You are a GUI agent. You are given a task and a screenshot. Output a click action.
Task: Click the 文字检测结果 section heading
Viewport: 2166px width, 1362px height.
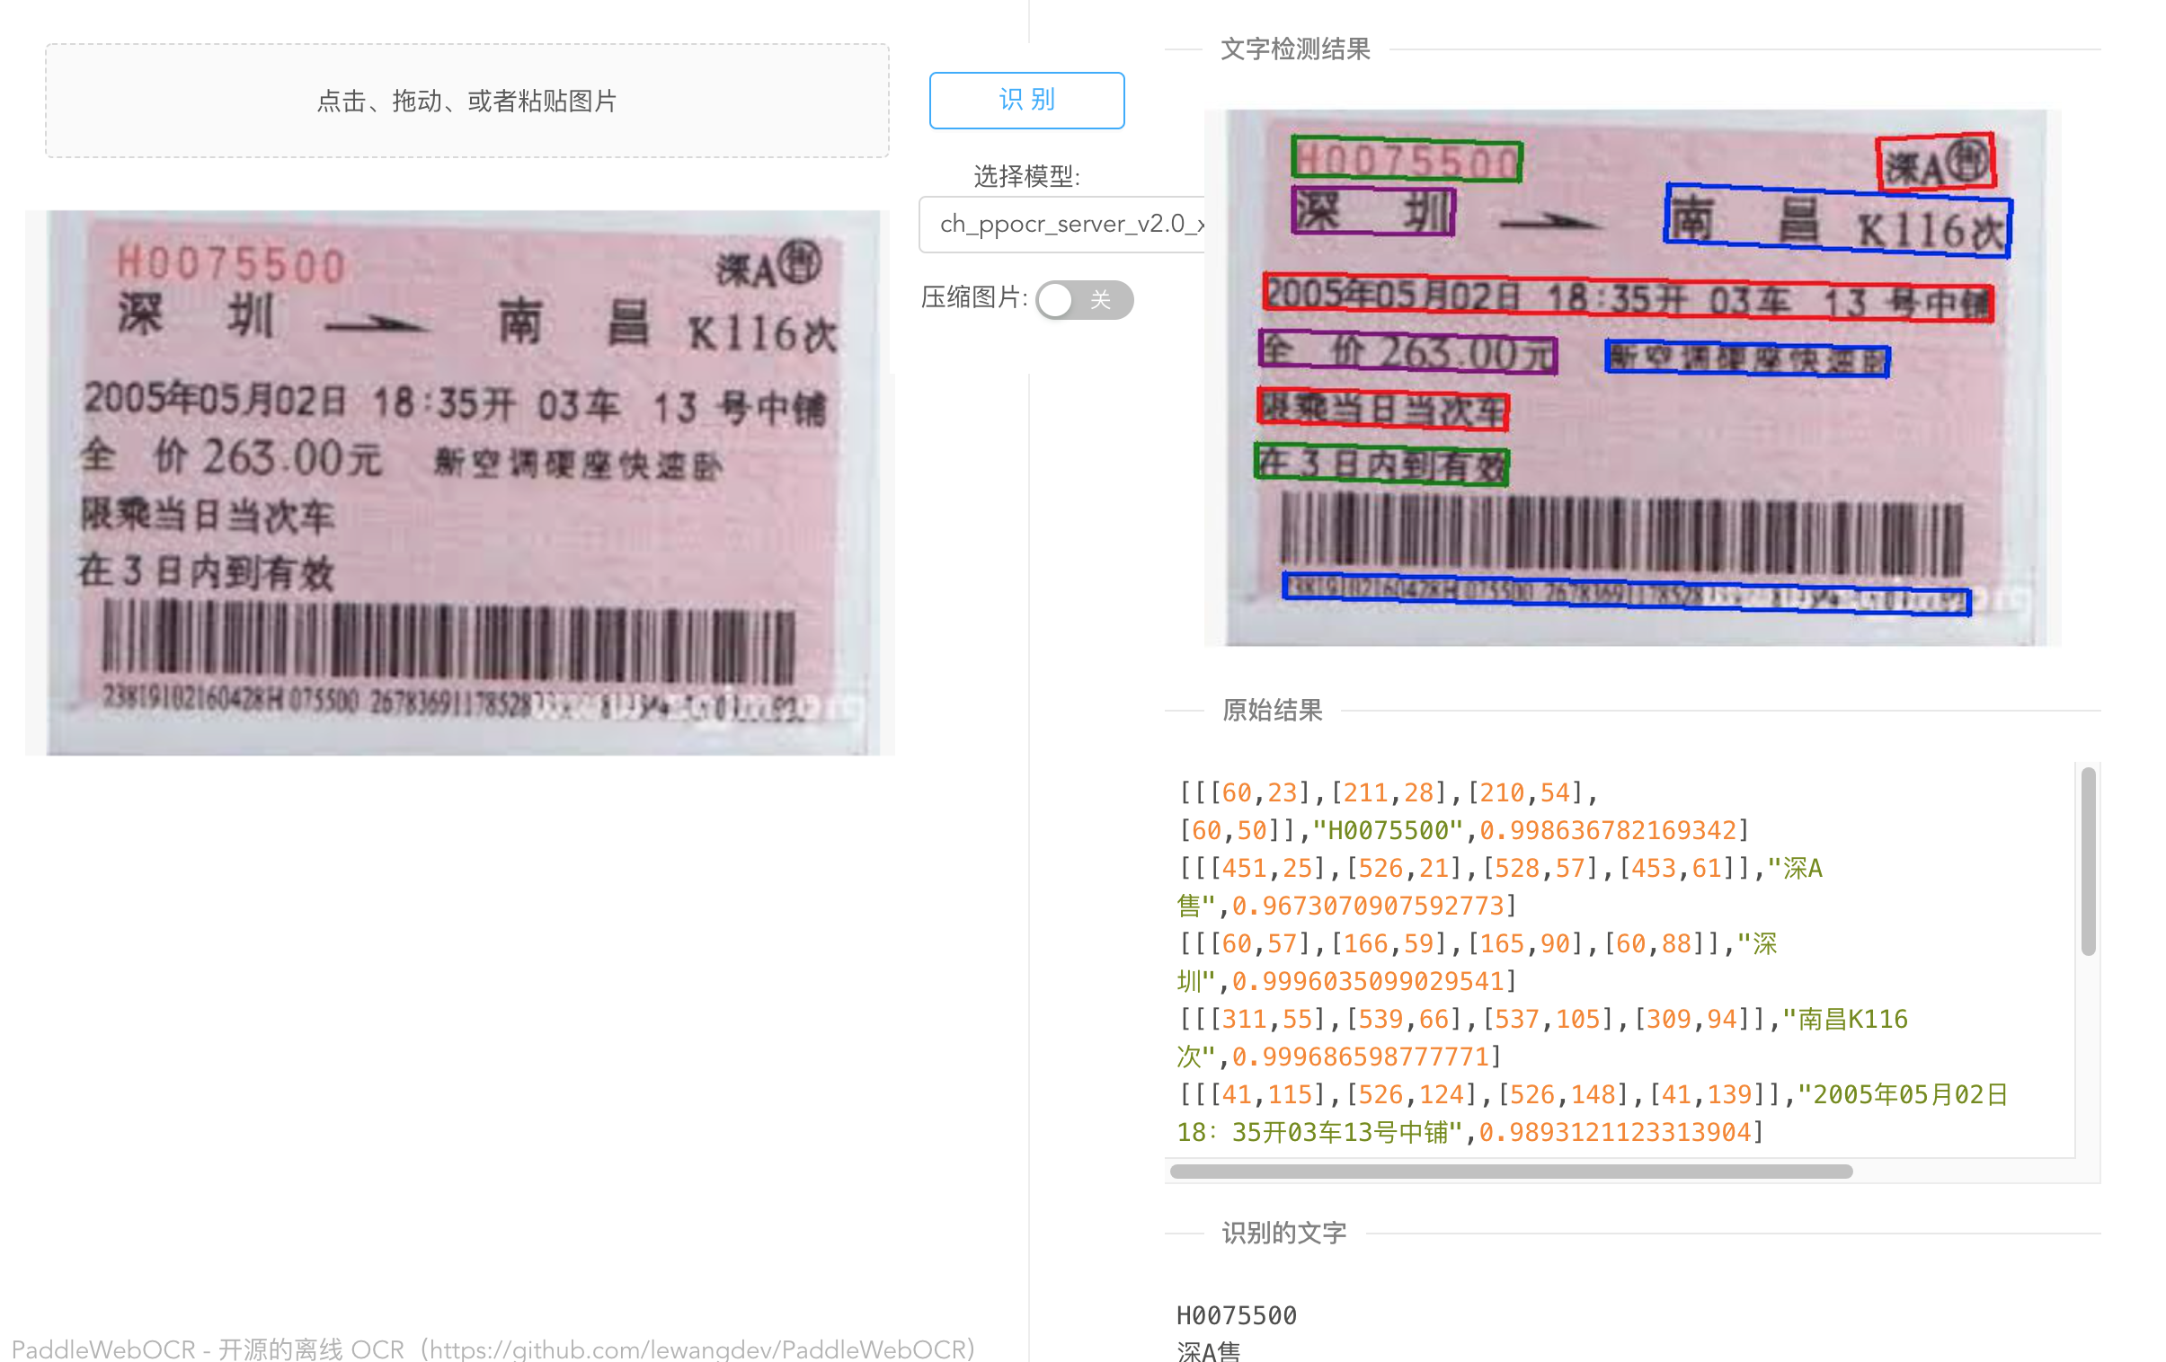click(1294, 49)
